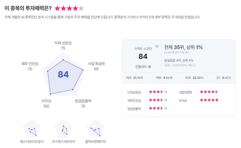Screen dimensions: 241x148
Task: Click the 에스디바이오센서 pentagon chart thumbnail
Action: [32, 129]
